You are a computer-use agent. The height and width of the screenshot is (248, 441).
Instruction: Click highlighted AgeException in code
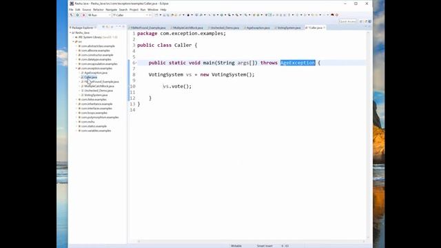[x=298, y=63]
